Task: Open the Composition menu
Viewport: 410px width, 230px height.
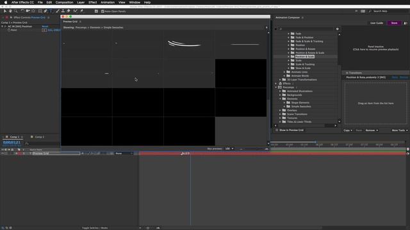Action: click(x=64, y=3)
